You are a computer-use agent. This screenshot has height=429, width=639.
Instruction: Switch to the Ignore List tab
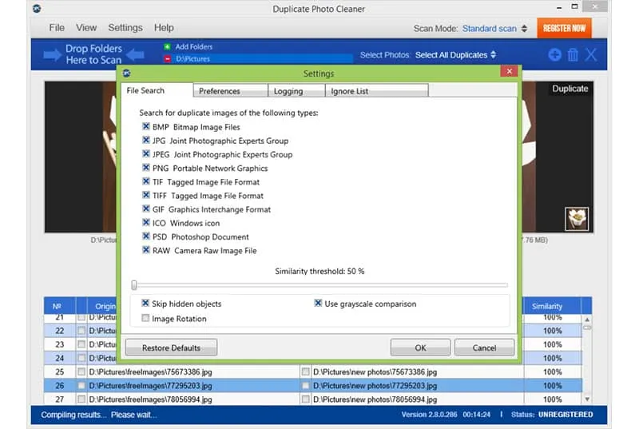point(377,91)
